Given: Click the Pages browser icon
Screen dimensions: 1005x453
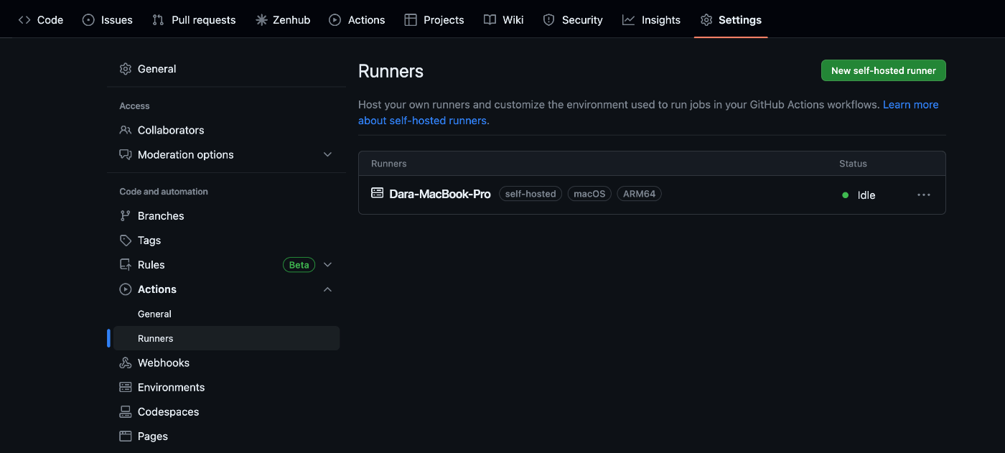Looking at the screenshot, I should click(126, 436).
